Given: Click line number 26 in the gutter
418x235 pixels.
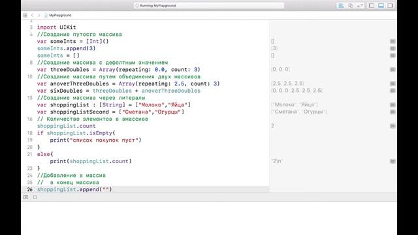Looking at the screenshot, I should [29, 189].
